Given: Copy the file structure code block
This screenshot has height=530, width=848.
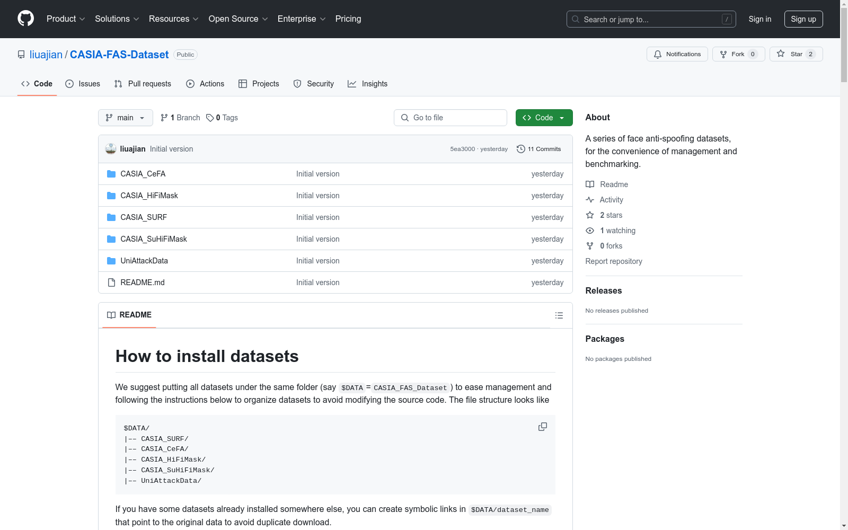Looking at the screenshot, I should pos(543,427).
